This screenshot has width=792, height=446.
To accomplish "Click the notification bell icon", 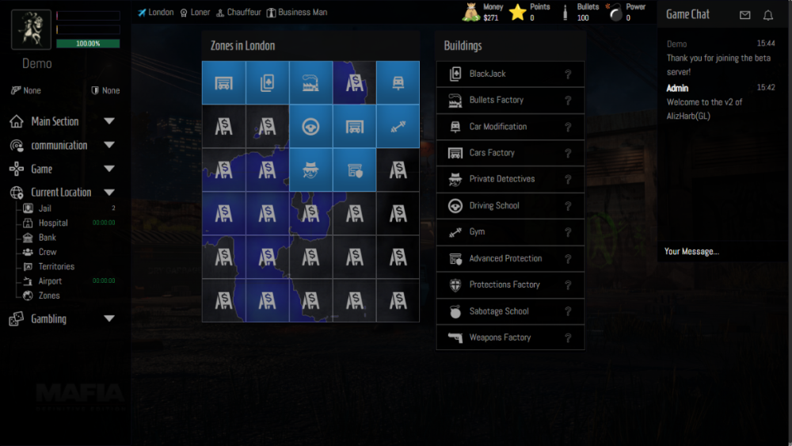I will [767, 15].
